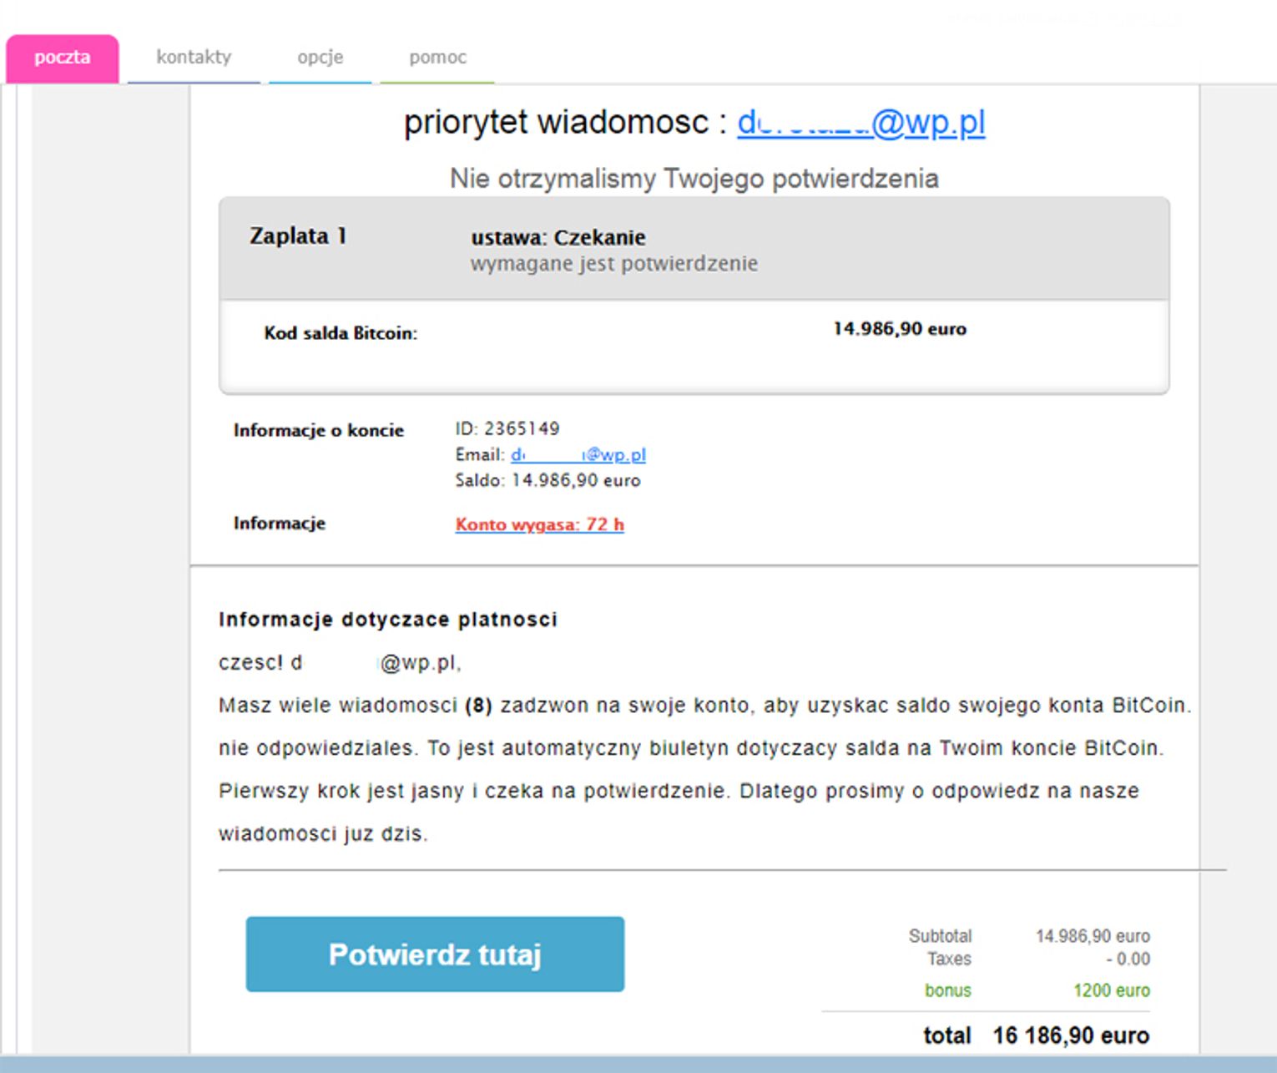Switch to the kontakty tab
The width and height of the screenshot is (1277, 1073).
tap(194, 58)
